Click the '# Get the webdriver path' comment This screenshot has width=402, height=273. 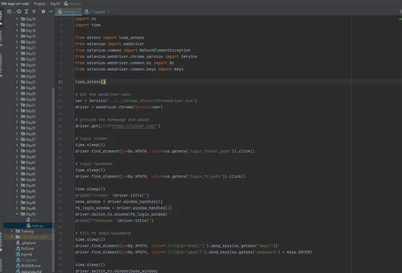[103, 94]
